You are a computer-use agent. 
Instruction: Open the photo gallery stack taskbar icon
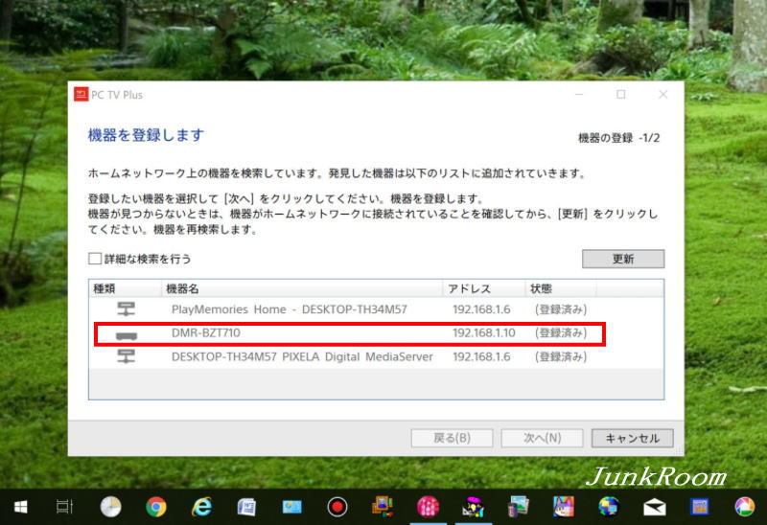coord(519,507)
